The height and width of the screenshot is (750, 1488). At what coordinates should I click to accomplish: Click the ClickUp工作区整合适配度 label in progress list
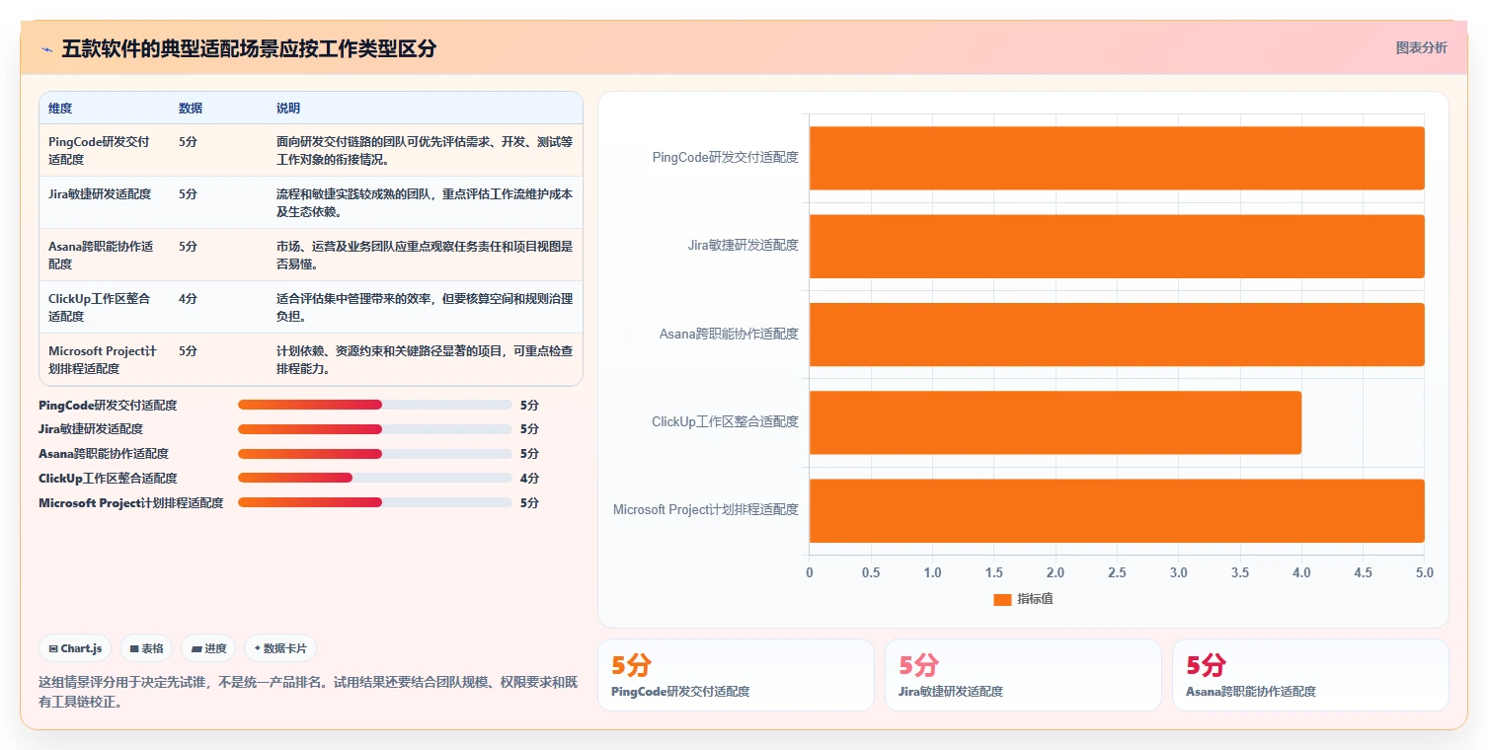click(108, 478)
